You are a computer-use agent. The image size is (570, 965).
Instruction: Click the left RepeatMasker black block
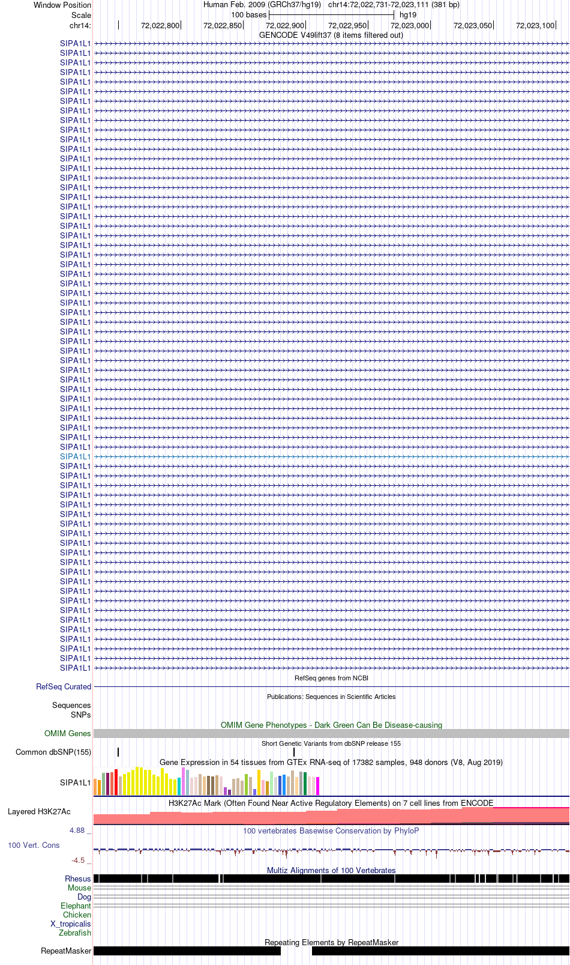click(x=187, y=951)
